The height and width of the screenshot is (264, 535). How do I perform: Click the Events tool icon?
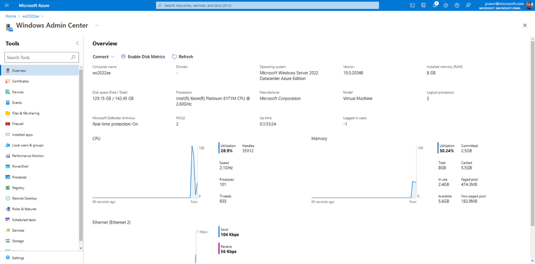click(7, 103)
